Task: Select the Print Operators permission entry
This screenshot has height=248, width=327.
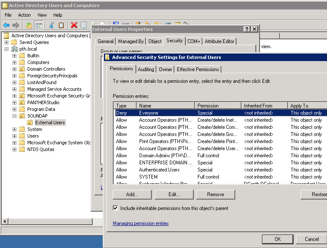Action: coord(221,141)
